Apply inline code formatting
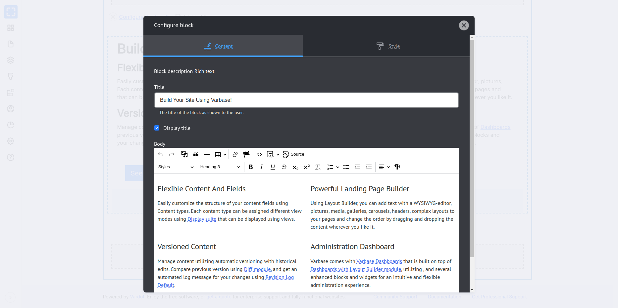The width and height of the screenshot is (618, 308). tap(259, 154)
